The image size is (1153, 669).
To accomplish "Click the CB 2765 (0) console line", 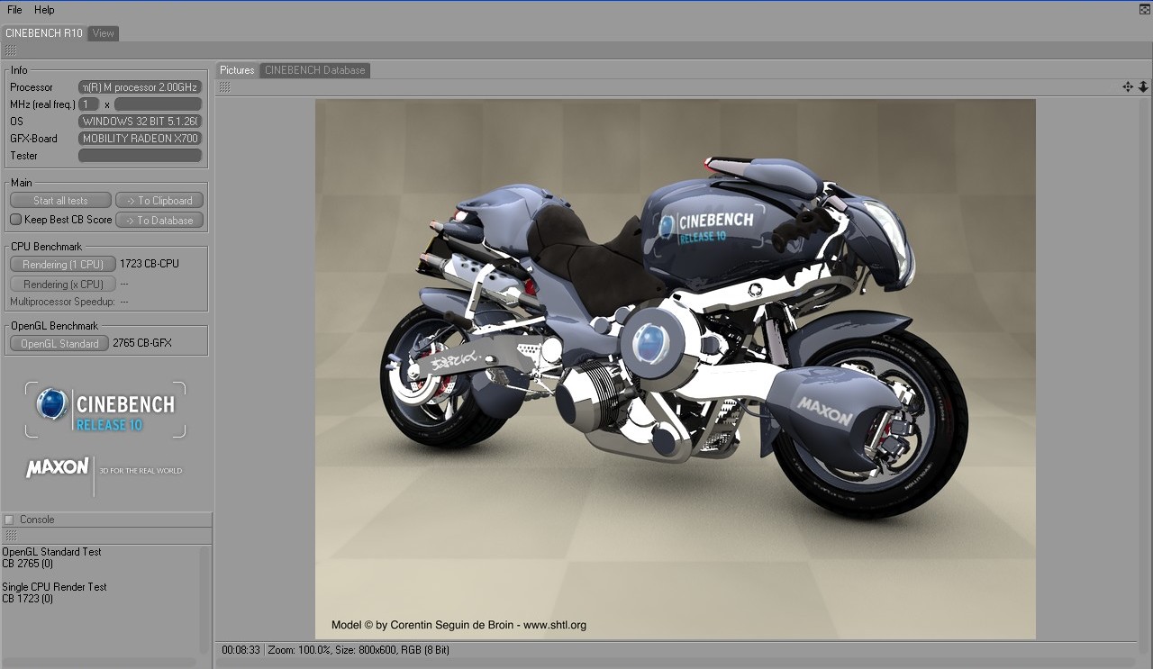I will click(27, 564).
